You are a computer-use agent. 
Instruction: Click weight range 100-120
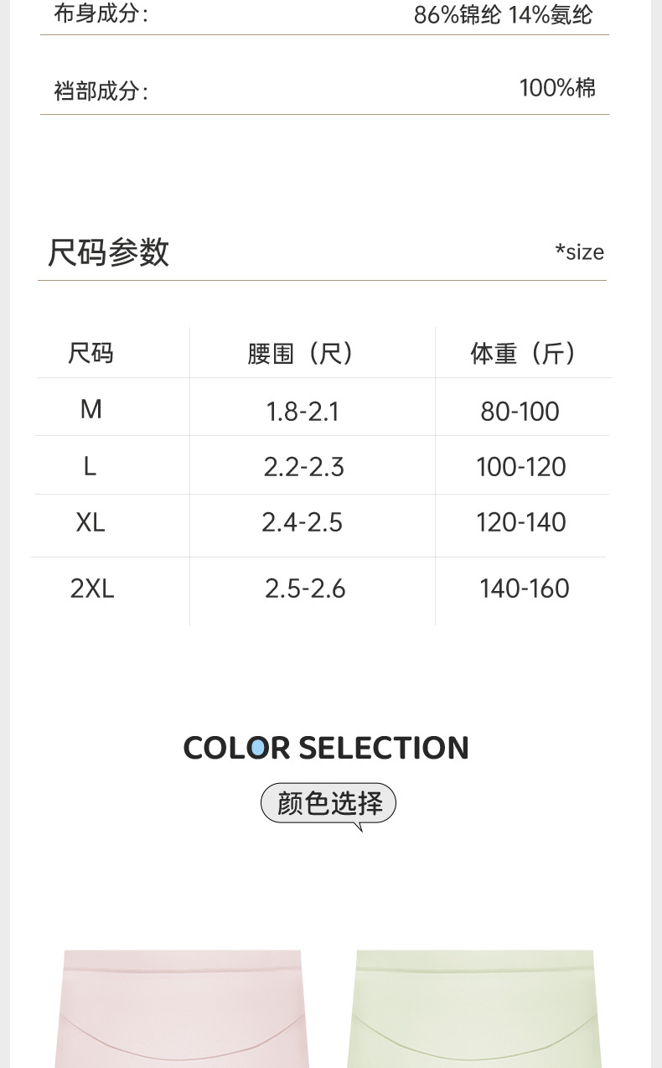tap(521, 467)
